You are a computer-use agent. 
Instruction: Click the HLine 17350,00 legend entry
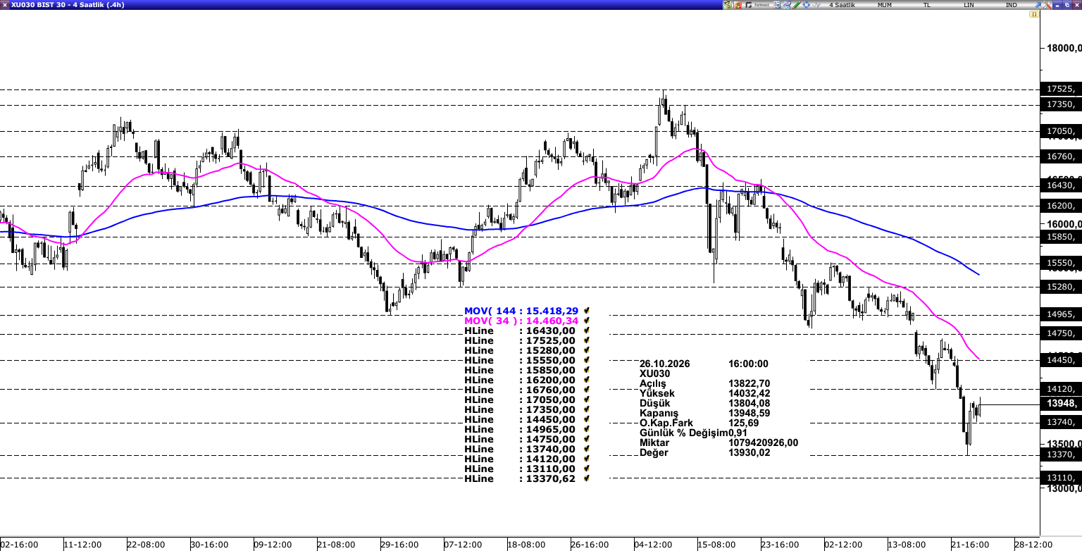[520, 409]
